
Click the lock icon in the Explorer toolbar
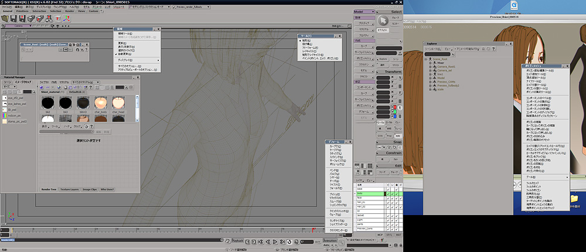point(483,49)
